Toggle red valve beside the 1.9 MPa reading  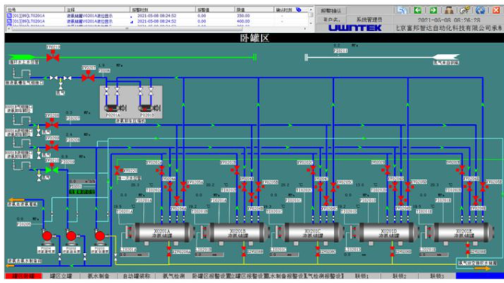[x=88, y=77]
